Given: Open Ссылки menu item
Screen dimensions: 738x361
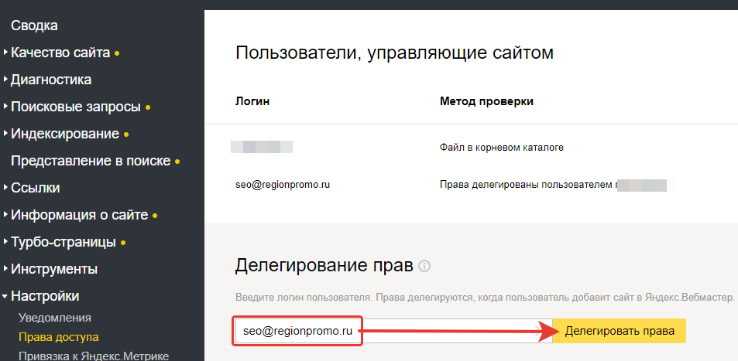Looking at the screenshot, I should tap(36, 188).
